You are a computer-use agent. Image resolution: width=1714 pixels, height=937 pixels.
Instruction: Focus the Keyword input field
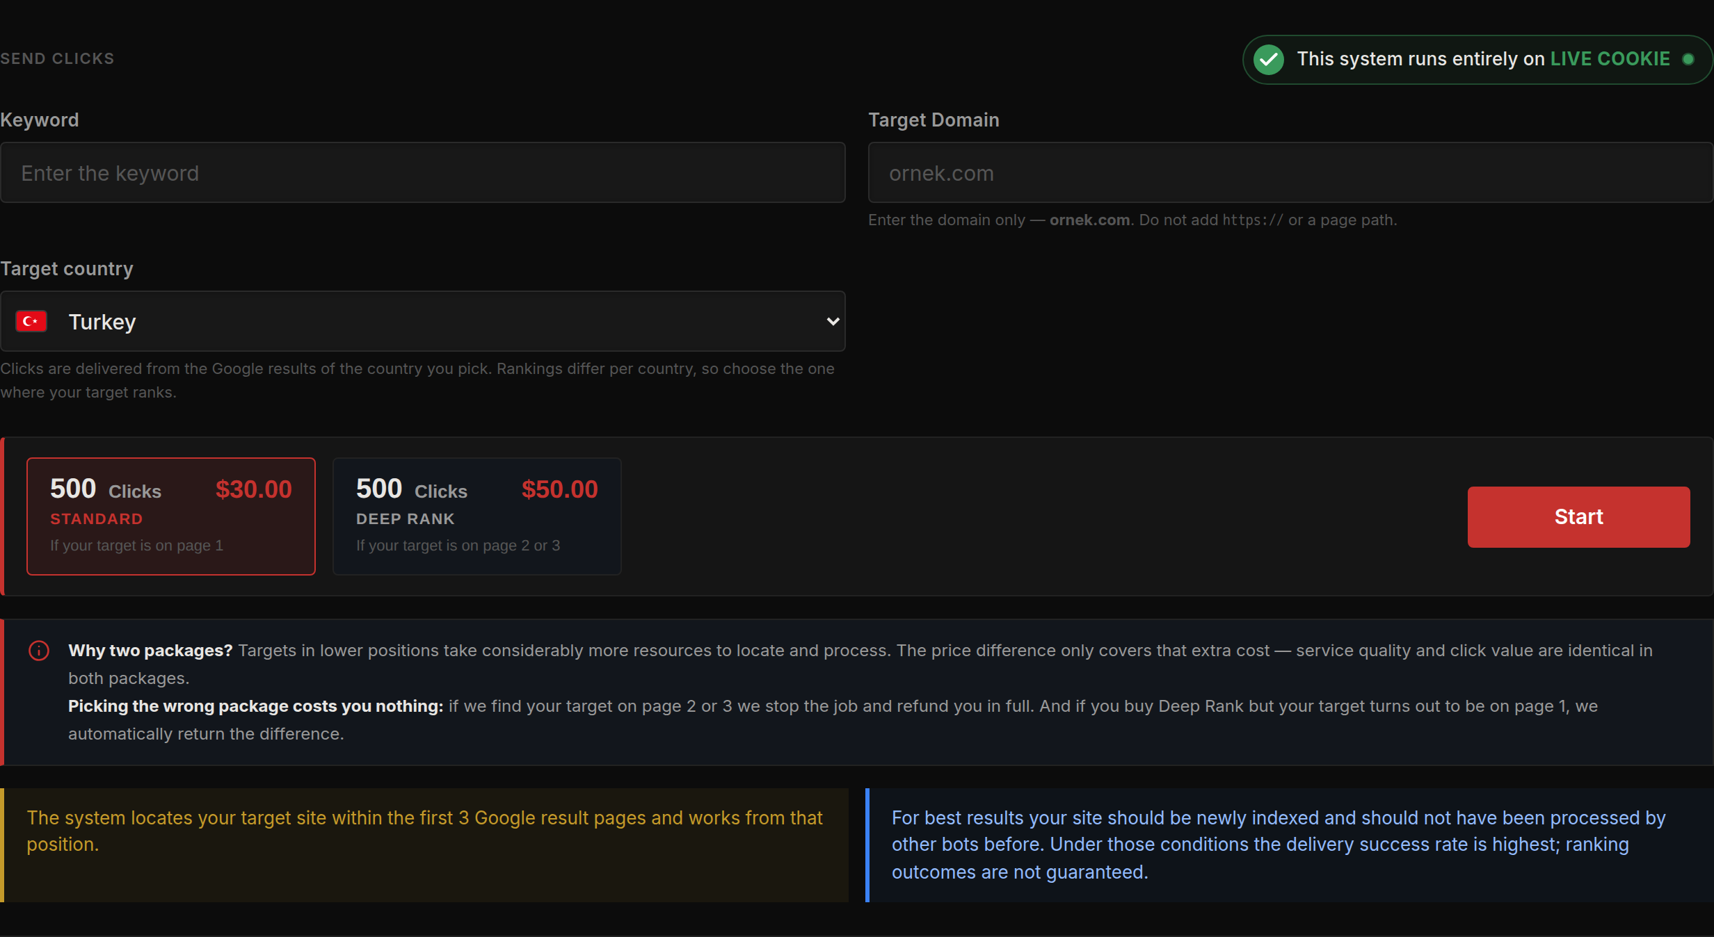[423, 172]
